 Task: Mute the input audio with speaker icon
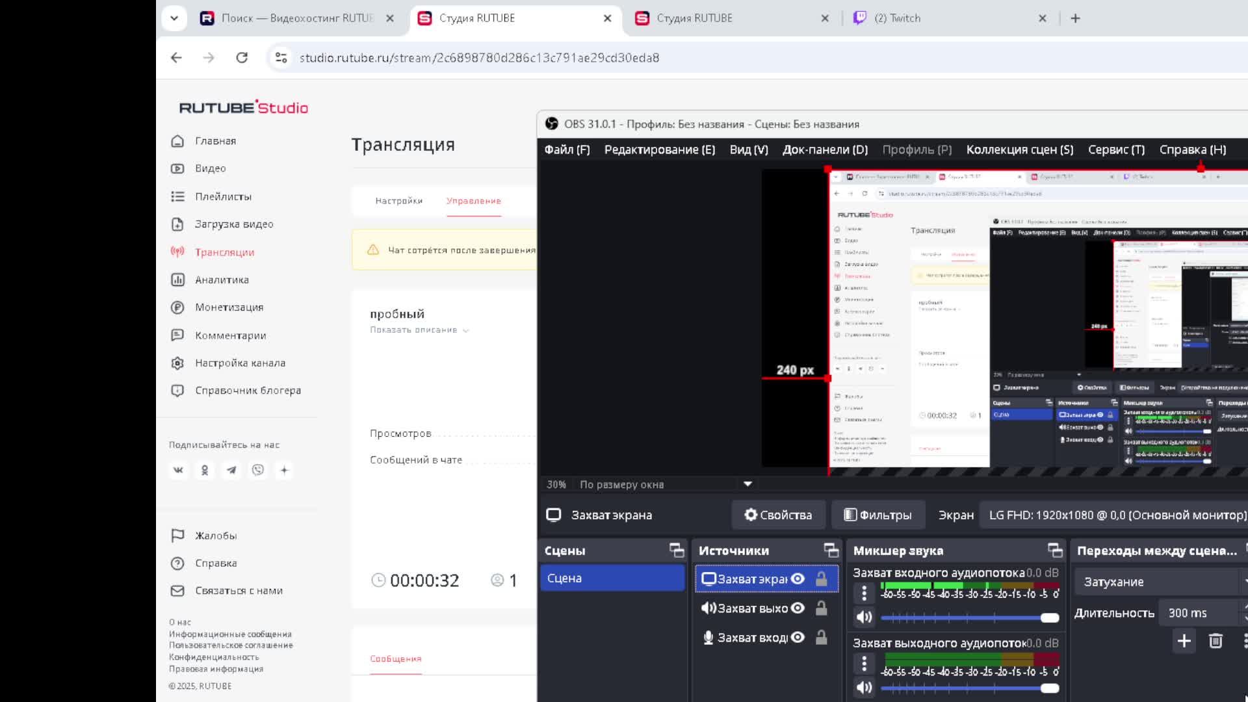[x=864, y=616]
